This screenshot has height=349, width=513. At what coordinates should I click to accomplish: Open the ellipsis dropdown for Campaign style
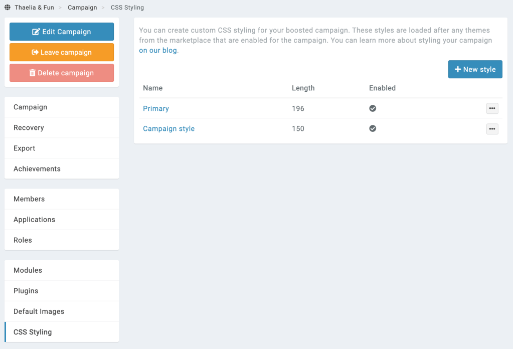(x=492, y=129)
